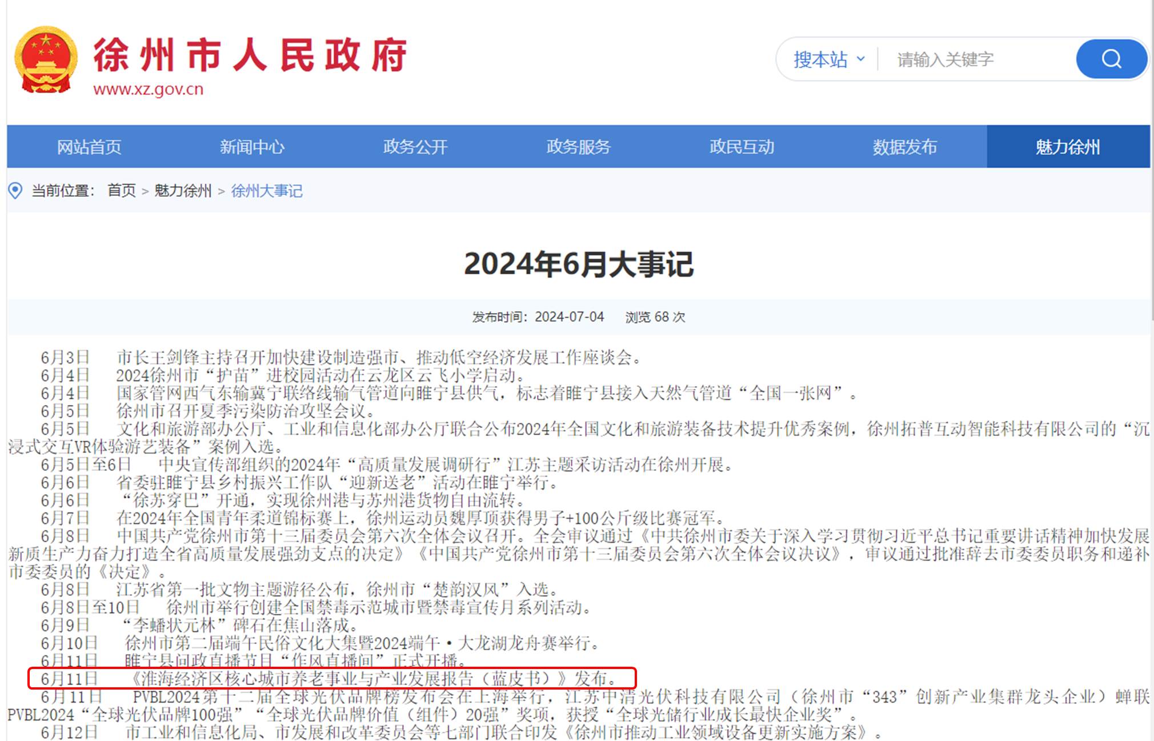Click the 徐州大事记 breadcrumb link
Image resolution: width=1154 pixels, height=741 pixels.
click(x=267, y=190)
